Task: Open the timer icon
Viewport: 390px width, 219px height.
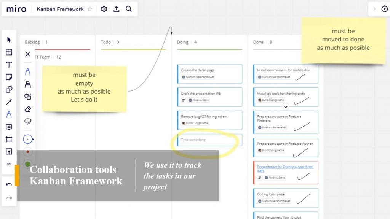Action: (x=385, y=9)
